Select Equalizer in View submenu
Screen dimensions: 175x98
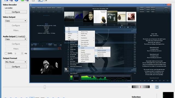86,52
